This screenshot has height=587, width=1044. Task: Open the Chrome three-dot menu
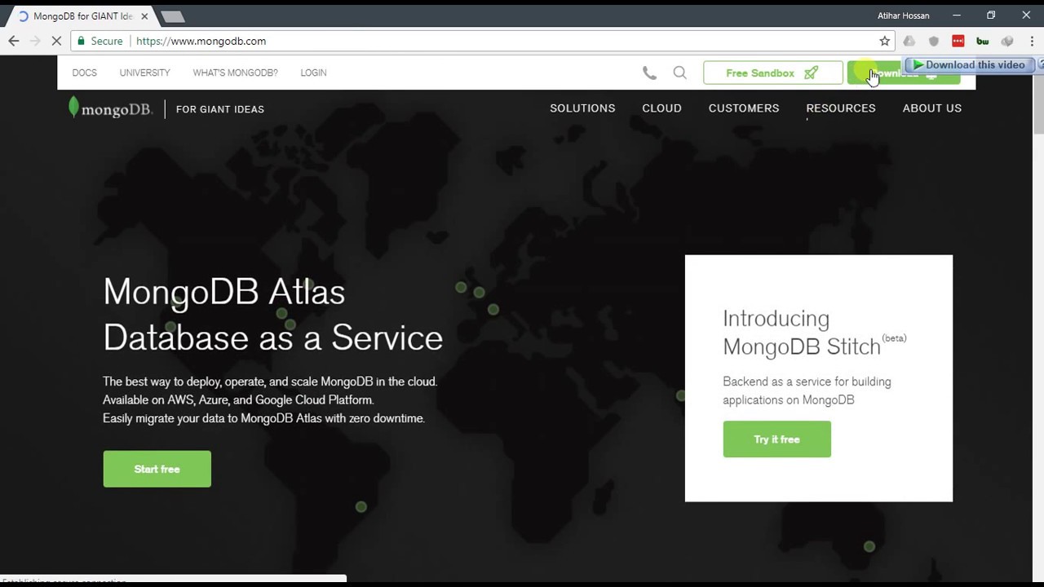pos(1031,41)
